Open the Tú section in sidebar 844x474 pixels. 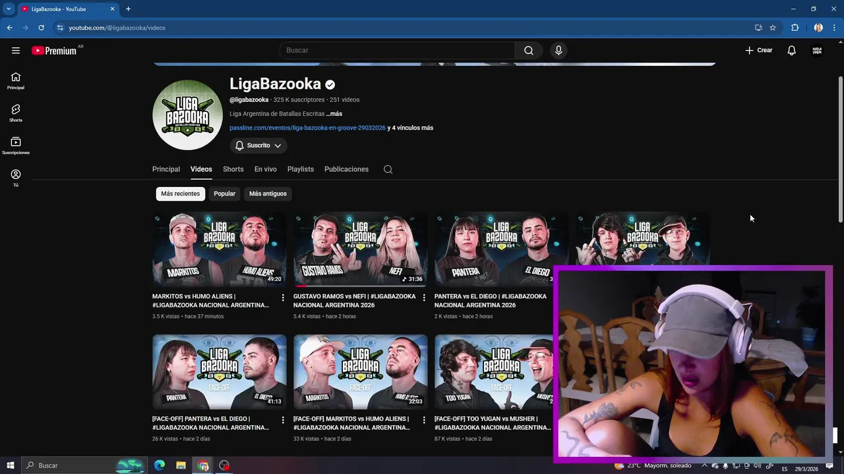point(16,178)
